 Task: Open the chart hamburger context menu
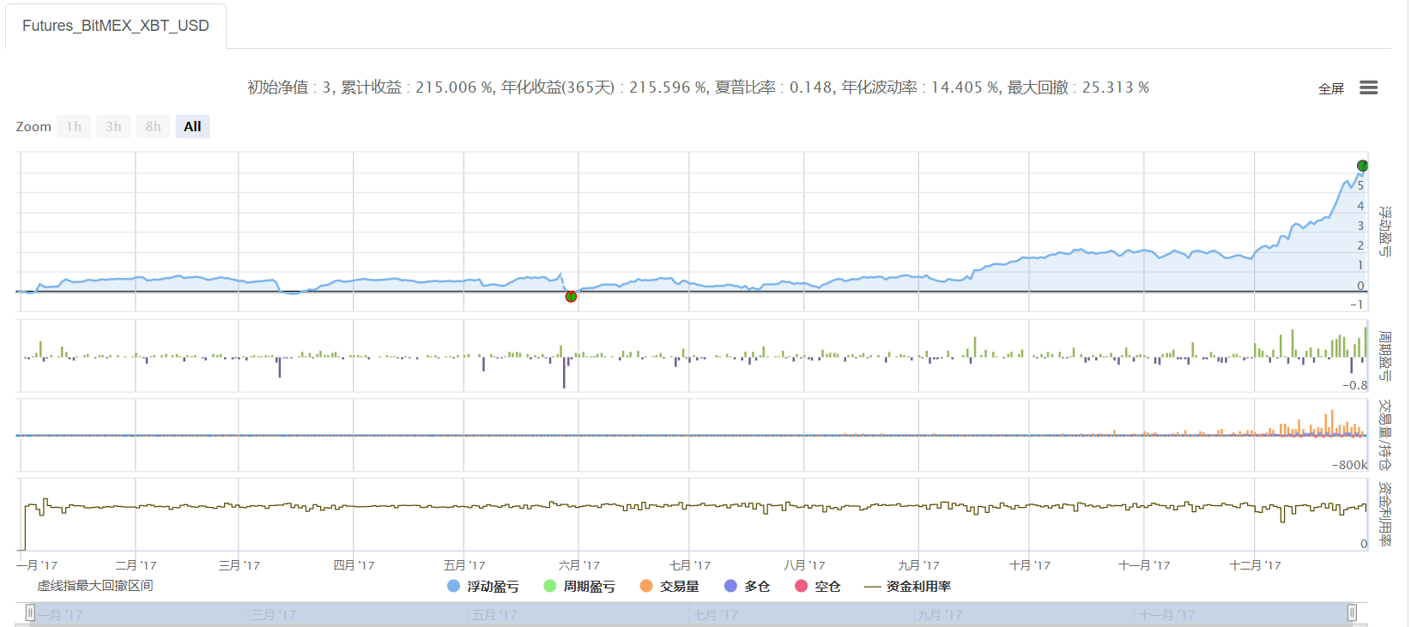pyautogui.click(x=1368, y=87)
